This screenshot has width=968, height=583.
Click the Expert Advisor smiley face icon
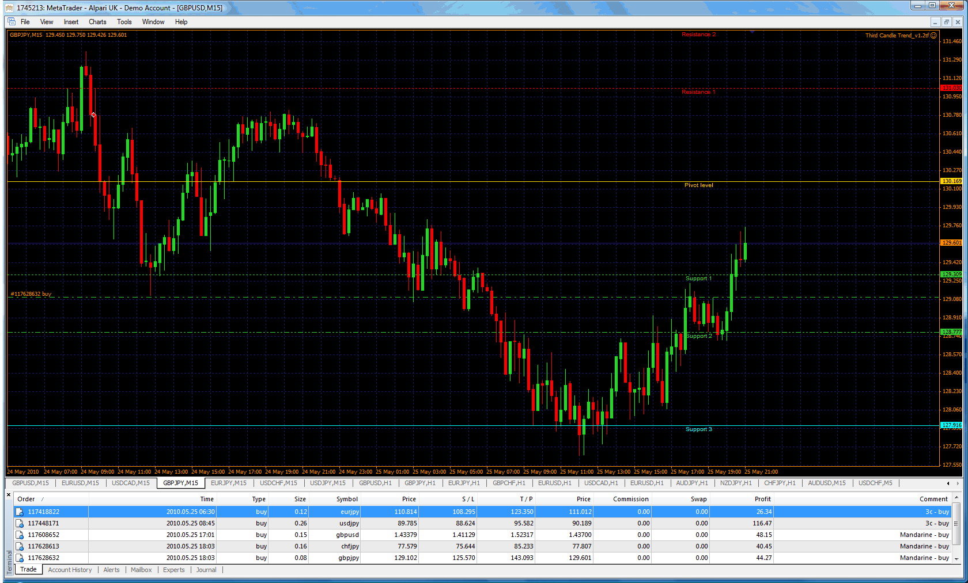pyautogui.click(x=933, y=35)
